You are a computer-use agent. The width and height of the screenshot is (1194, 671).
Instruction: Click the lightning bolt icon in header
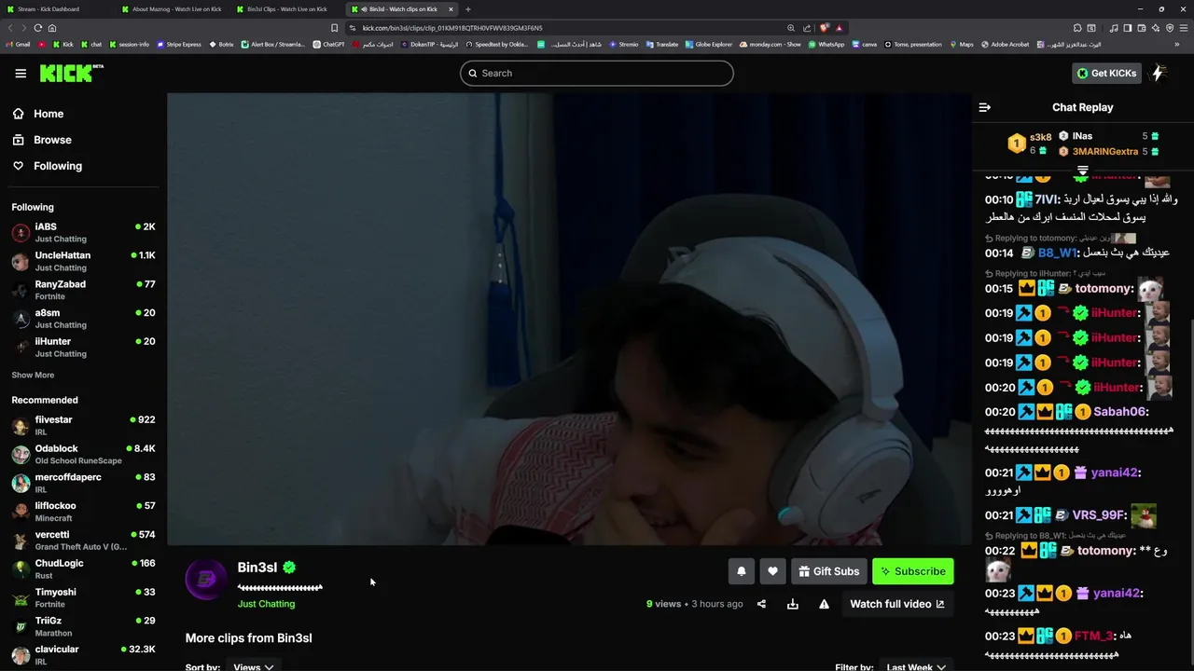(x=1159, y=73)
